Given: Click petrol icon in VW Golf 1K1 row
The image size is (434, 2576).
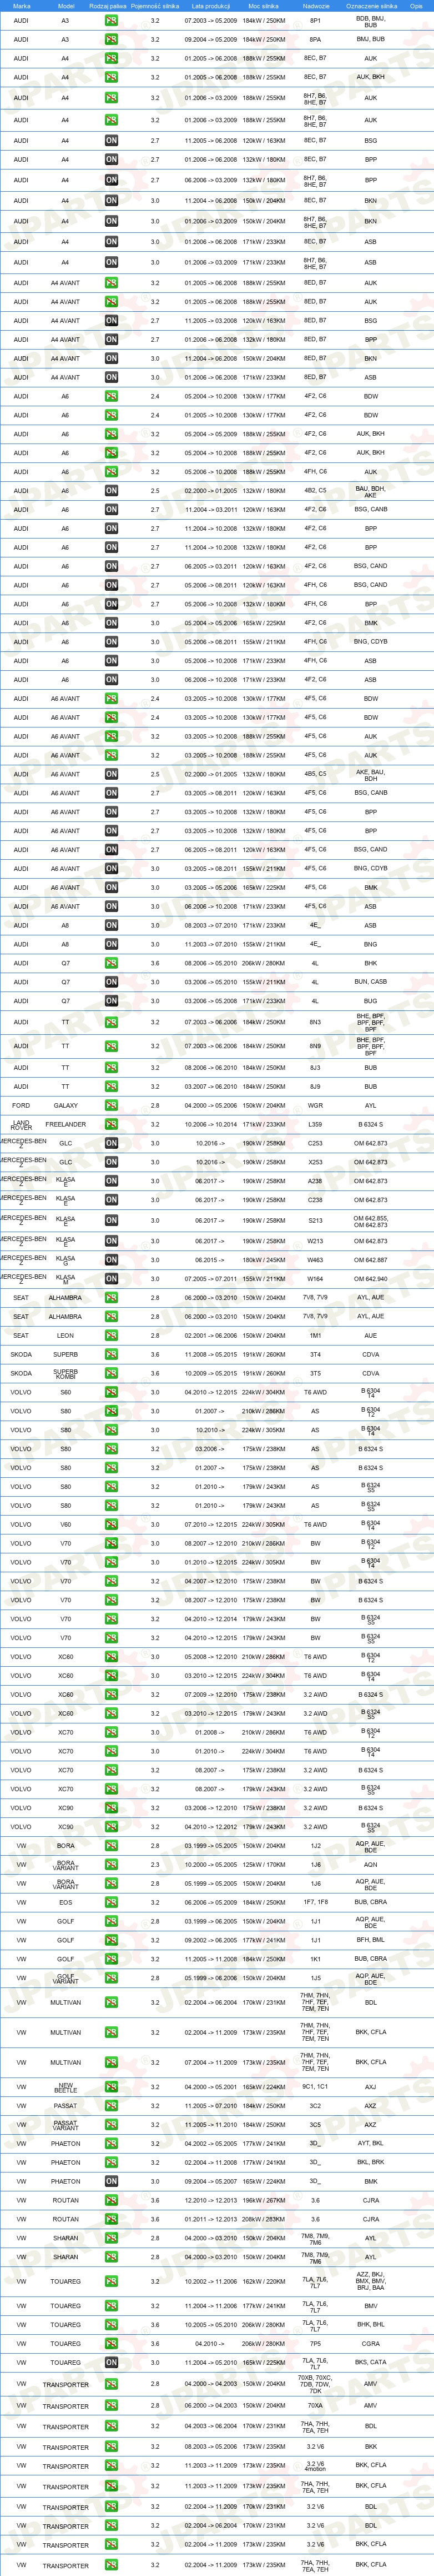Looking at the screenshot, I should coord(111,1959).
